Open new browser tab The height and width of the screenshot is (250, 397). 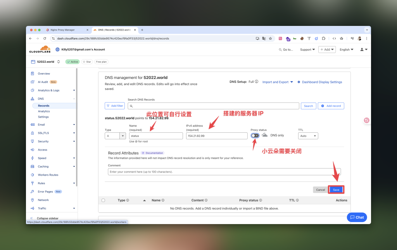point(142,30)
